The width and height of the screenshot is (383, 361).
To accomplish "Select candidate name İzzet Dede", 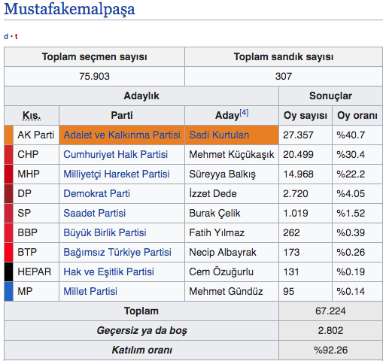I will pyautogui.click(x=213, y=193).
